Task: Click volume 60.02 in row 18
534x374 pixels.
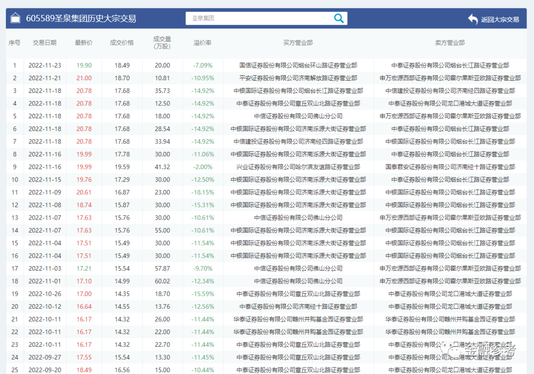Action: pos(163,281)
